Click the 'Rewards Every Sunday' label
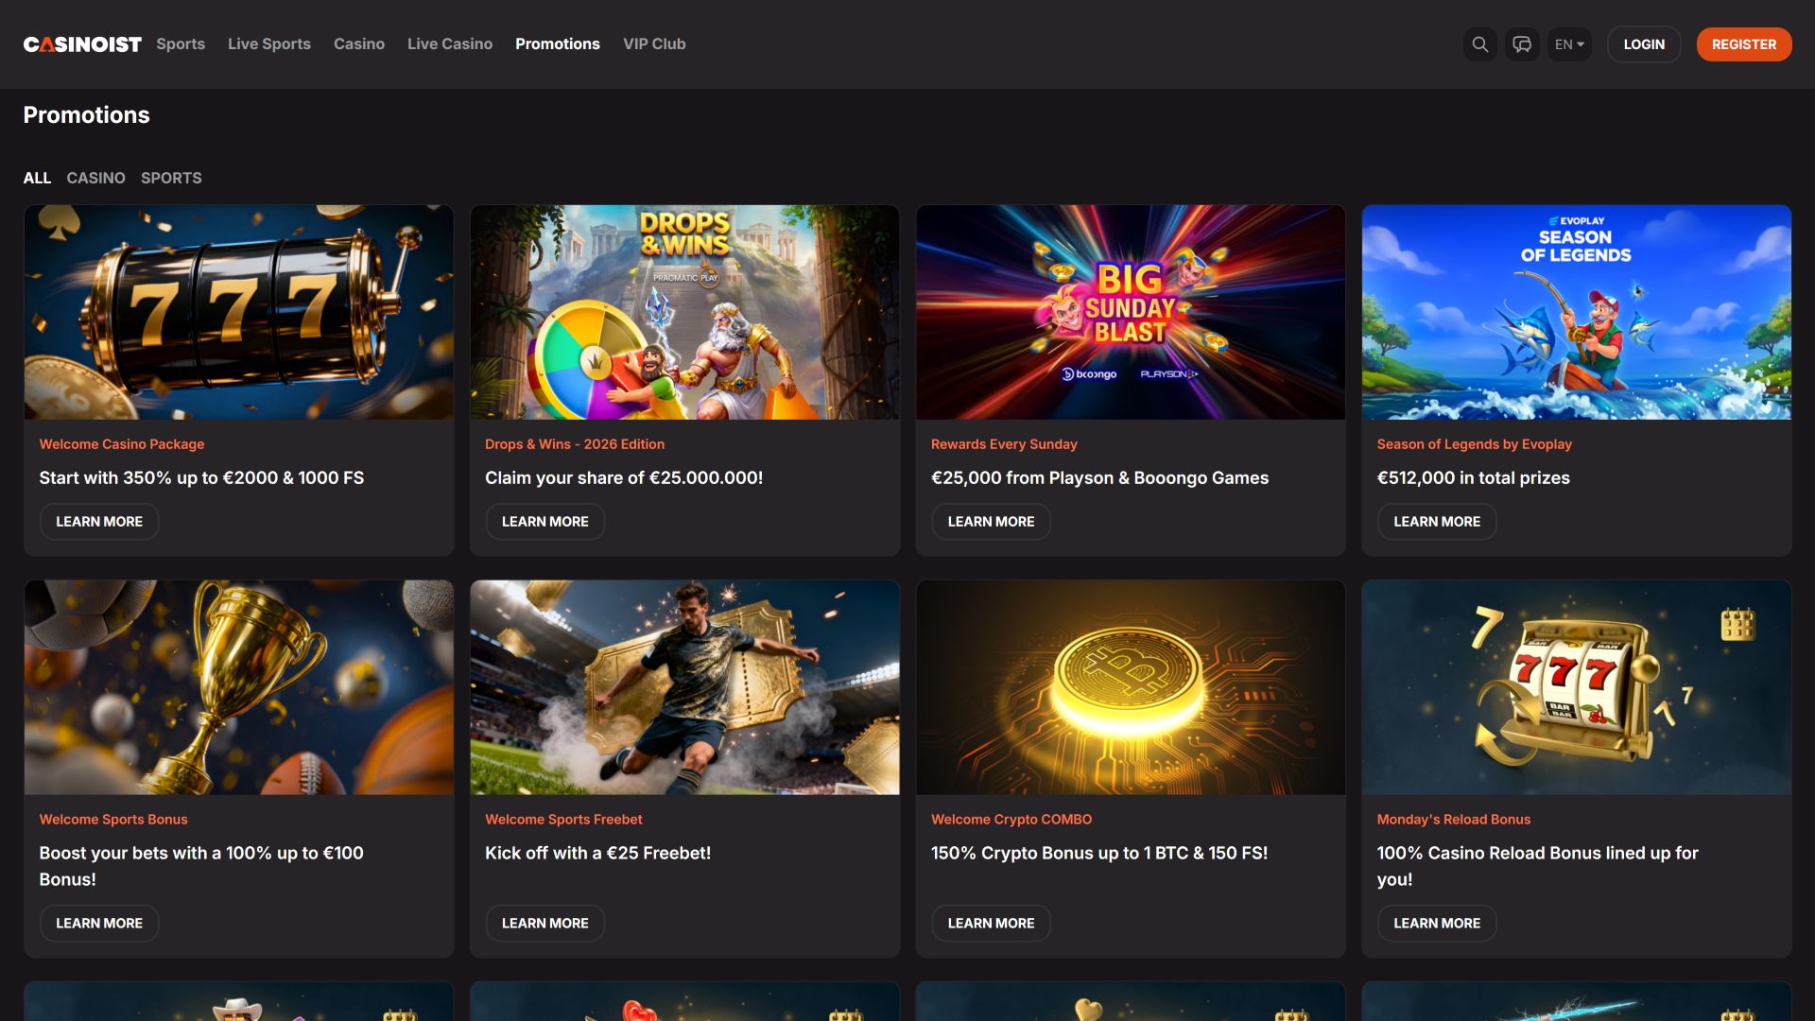This screenshot has width=1815, height=1021. (1004, 444)
